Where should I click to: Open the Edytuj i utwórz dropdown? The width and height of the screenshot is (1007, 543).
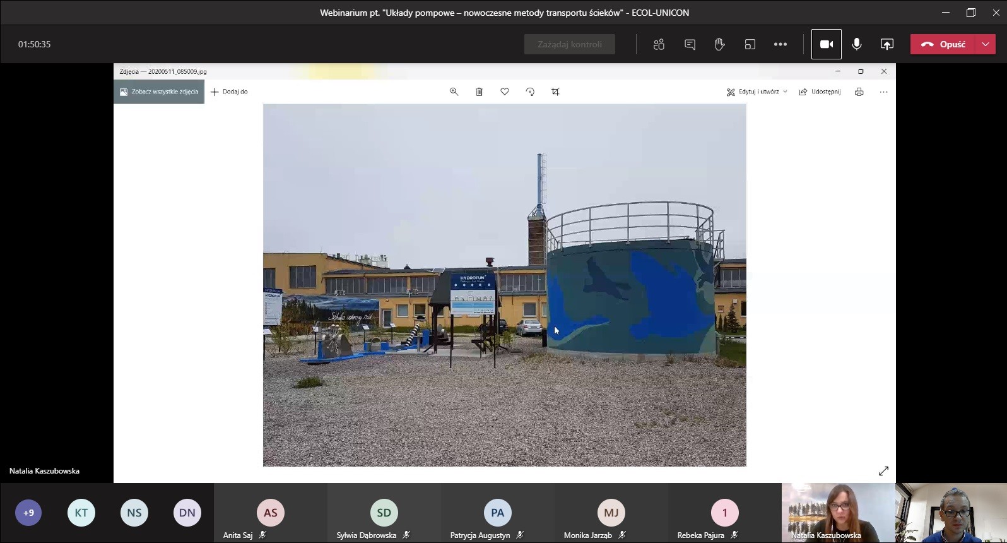[757, 92]
